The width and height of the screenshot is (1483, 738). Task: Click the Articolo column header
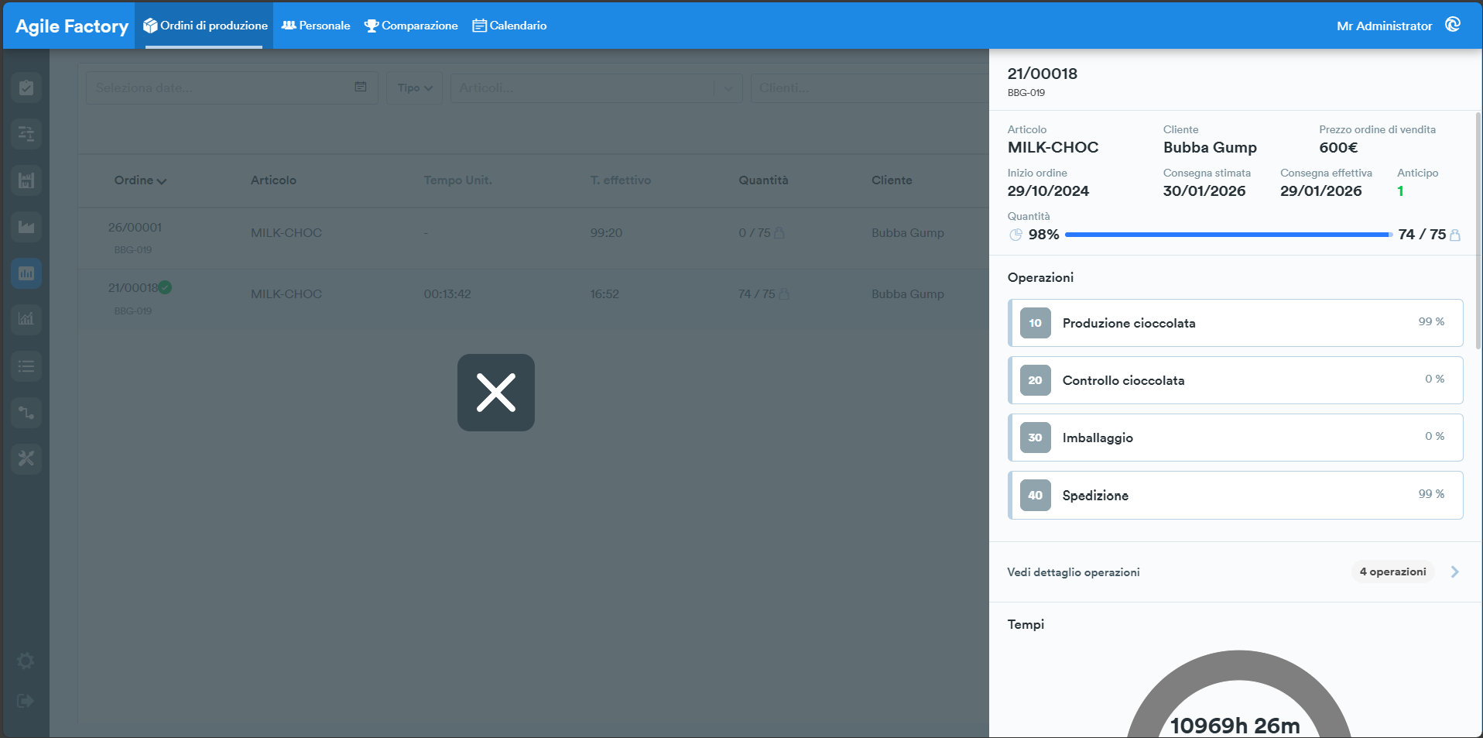click(273, 180)
